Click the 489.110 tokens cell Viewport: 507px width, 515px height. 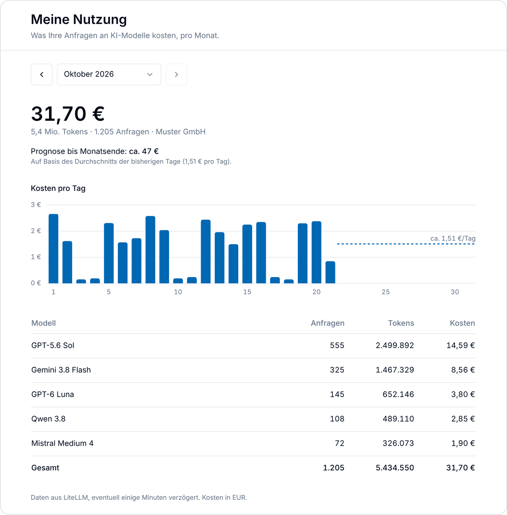[398, 419]
